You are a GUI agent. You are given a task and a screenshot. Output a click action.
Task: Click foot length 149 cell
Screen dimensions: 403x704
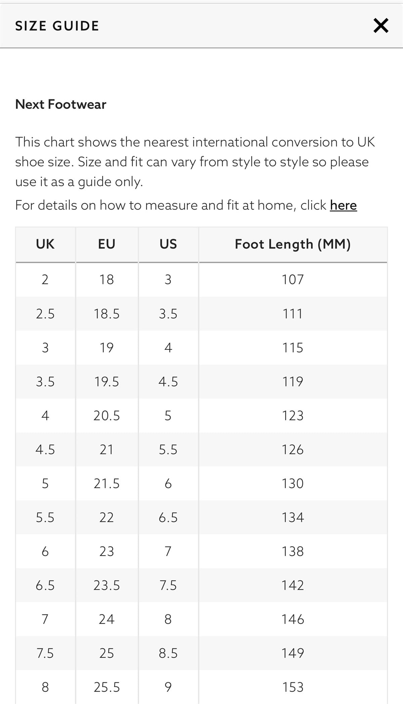(x=293, y=653)
